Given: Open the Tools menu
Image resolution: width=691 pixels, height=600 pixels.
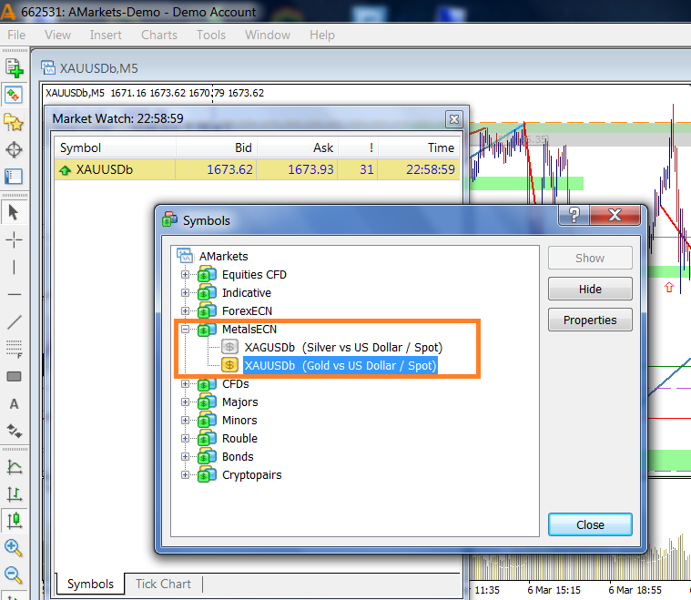Looking at the screenshot, I should click(x=211, y=35).
